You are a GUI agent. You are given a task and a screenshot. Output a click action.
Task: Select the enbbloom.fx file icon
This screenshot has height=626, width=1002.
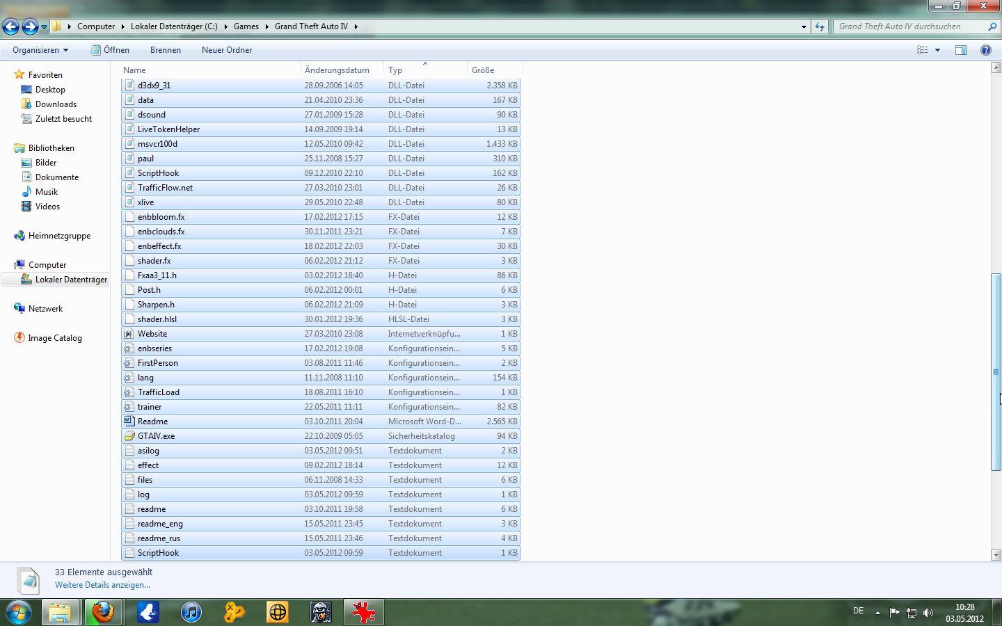129,217
